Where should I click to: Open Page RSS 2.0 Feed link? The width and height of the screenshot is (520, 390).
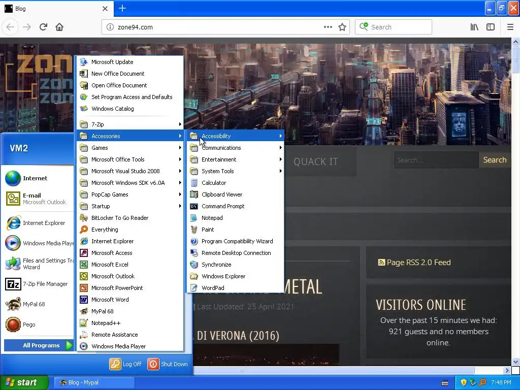pos(414,263)
